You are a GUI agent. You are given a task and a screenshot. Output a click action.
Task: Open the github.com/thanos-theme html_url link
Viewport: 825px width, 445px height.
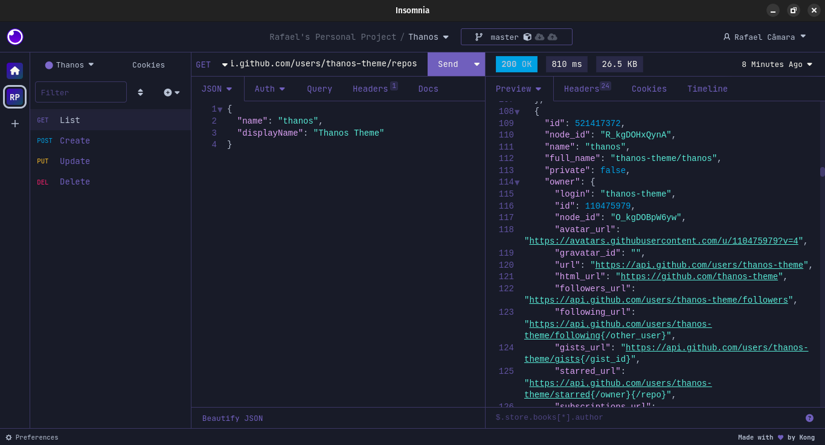[699, 277]
